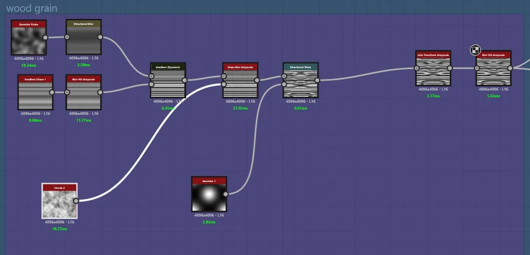
Task: Click the 2.82ms timing under Gaussian 1
Action: pyautogui.click(x=209, y=222)
